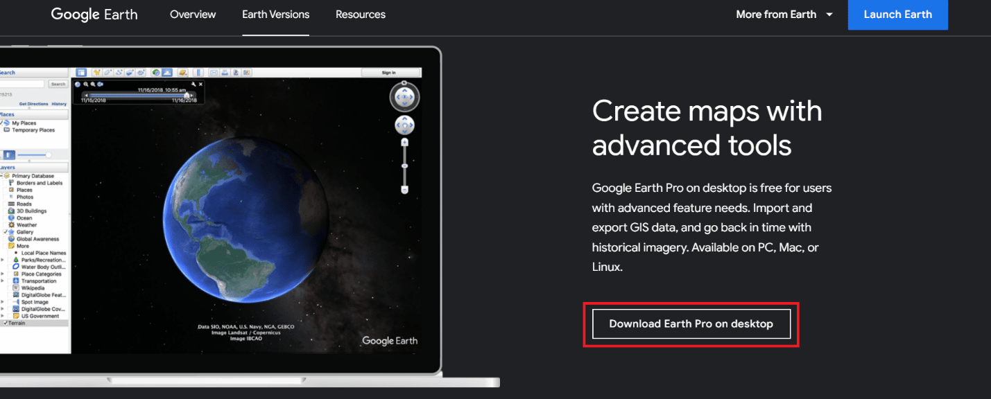
Task: Click the email envelope toolbar icon
Action: coord(214,72)
